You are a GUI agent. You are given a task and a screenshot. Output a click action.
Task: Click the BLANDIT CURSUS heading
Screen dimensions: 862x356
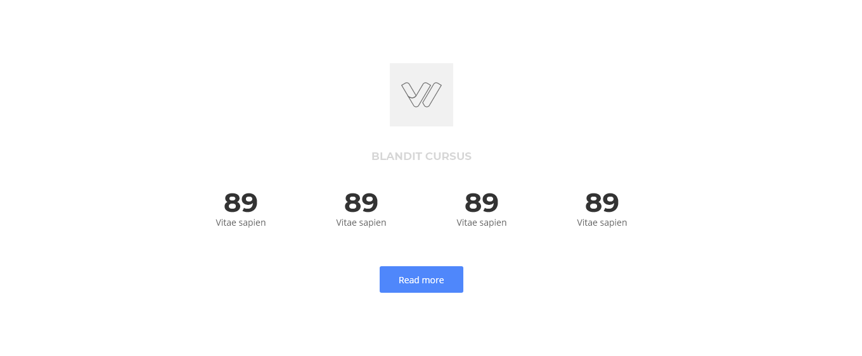click(x=421, y=156)
